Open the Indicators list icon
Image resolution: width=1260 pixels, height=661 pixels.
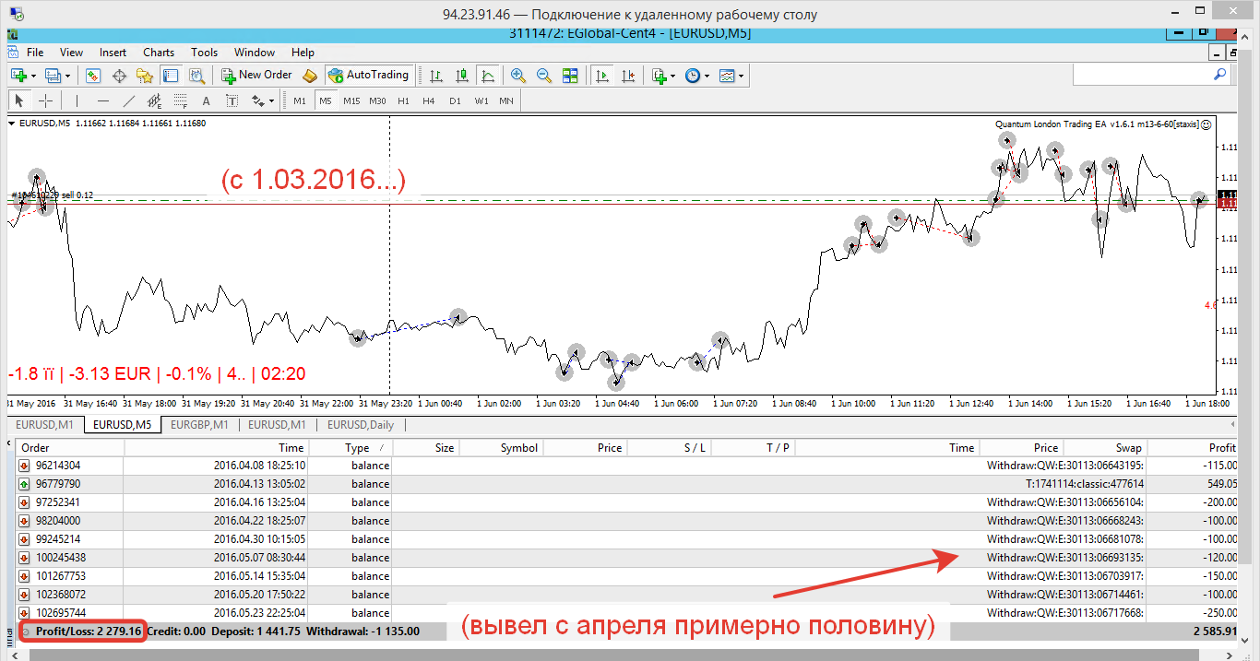pos(659,75)
